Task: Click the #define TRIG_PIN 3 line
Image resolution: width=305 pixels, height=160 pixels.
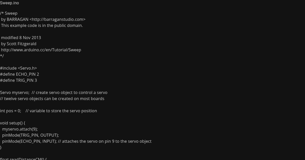Action: click(19, 80)
